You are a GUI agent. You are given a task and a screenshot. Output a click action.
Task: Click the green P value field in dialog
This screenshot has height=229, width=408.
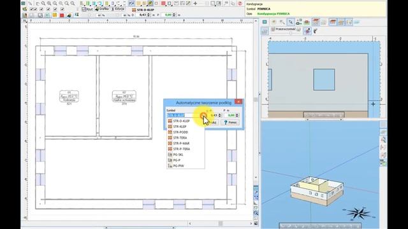coord(230,115)
